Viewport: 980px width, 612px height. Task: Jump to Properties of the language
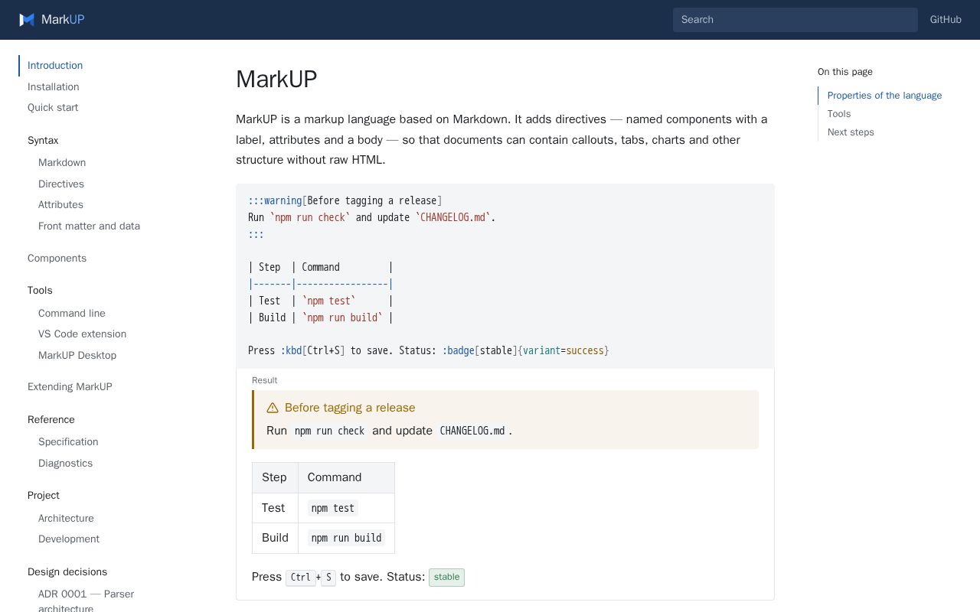pyautogui.click(x=884, y=96)
